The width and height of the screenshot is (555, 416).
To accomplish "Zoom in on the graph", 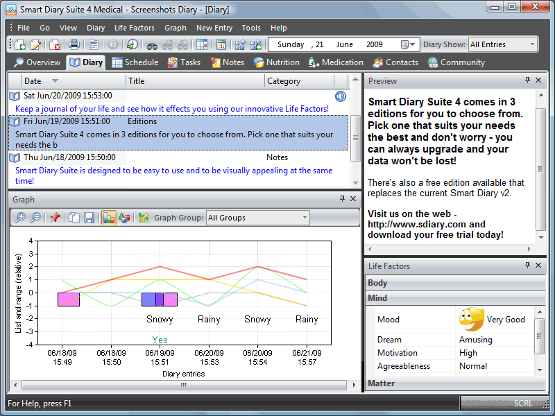I will tap(20, 218).
